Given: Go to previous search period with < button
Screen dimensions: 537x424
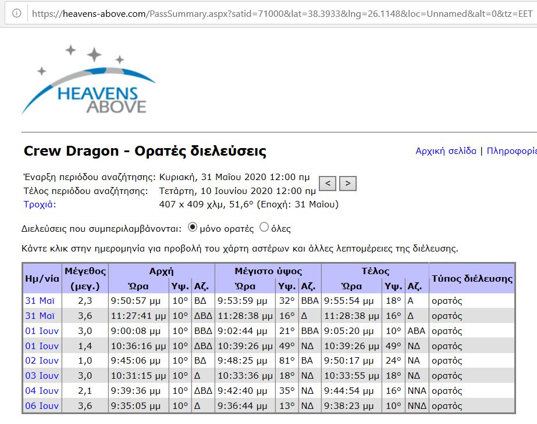Looking at the screenshot, I should [x=328, y=184].
